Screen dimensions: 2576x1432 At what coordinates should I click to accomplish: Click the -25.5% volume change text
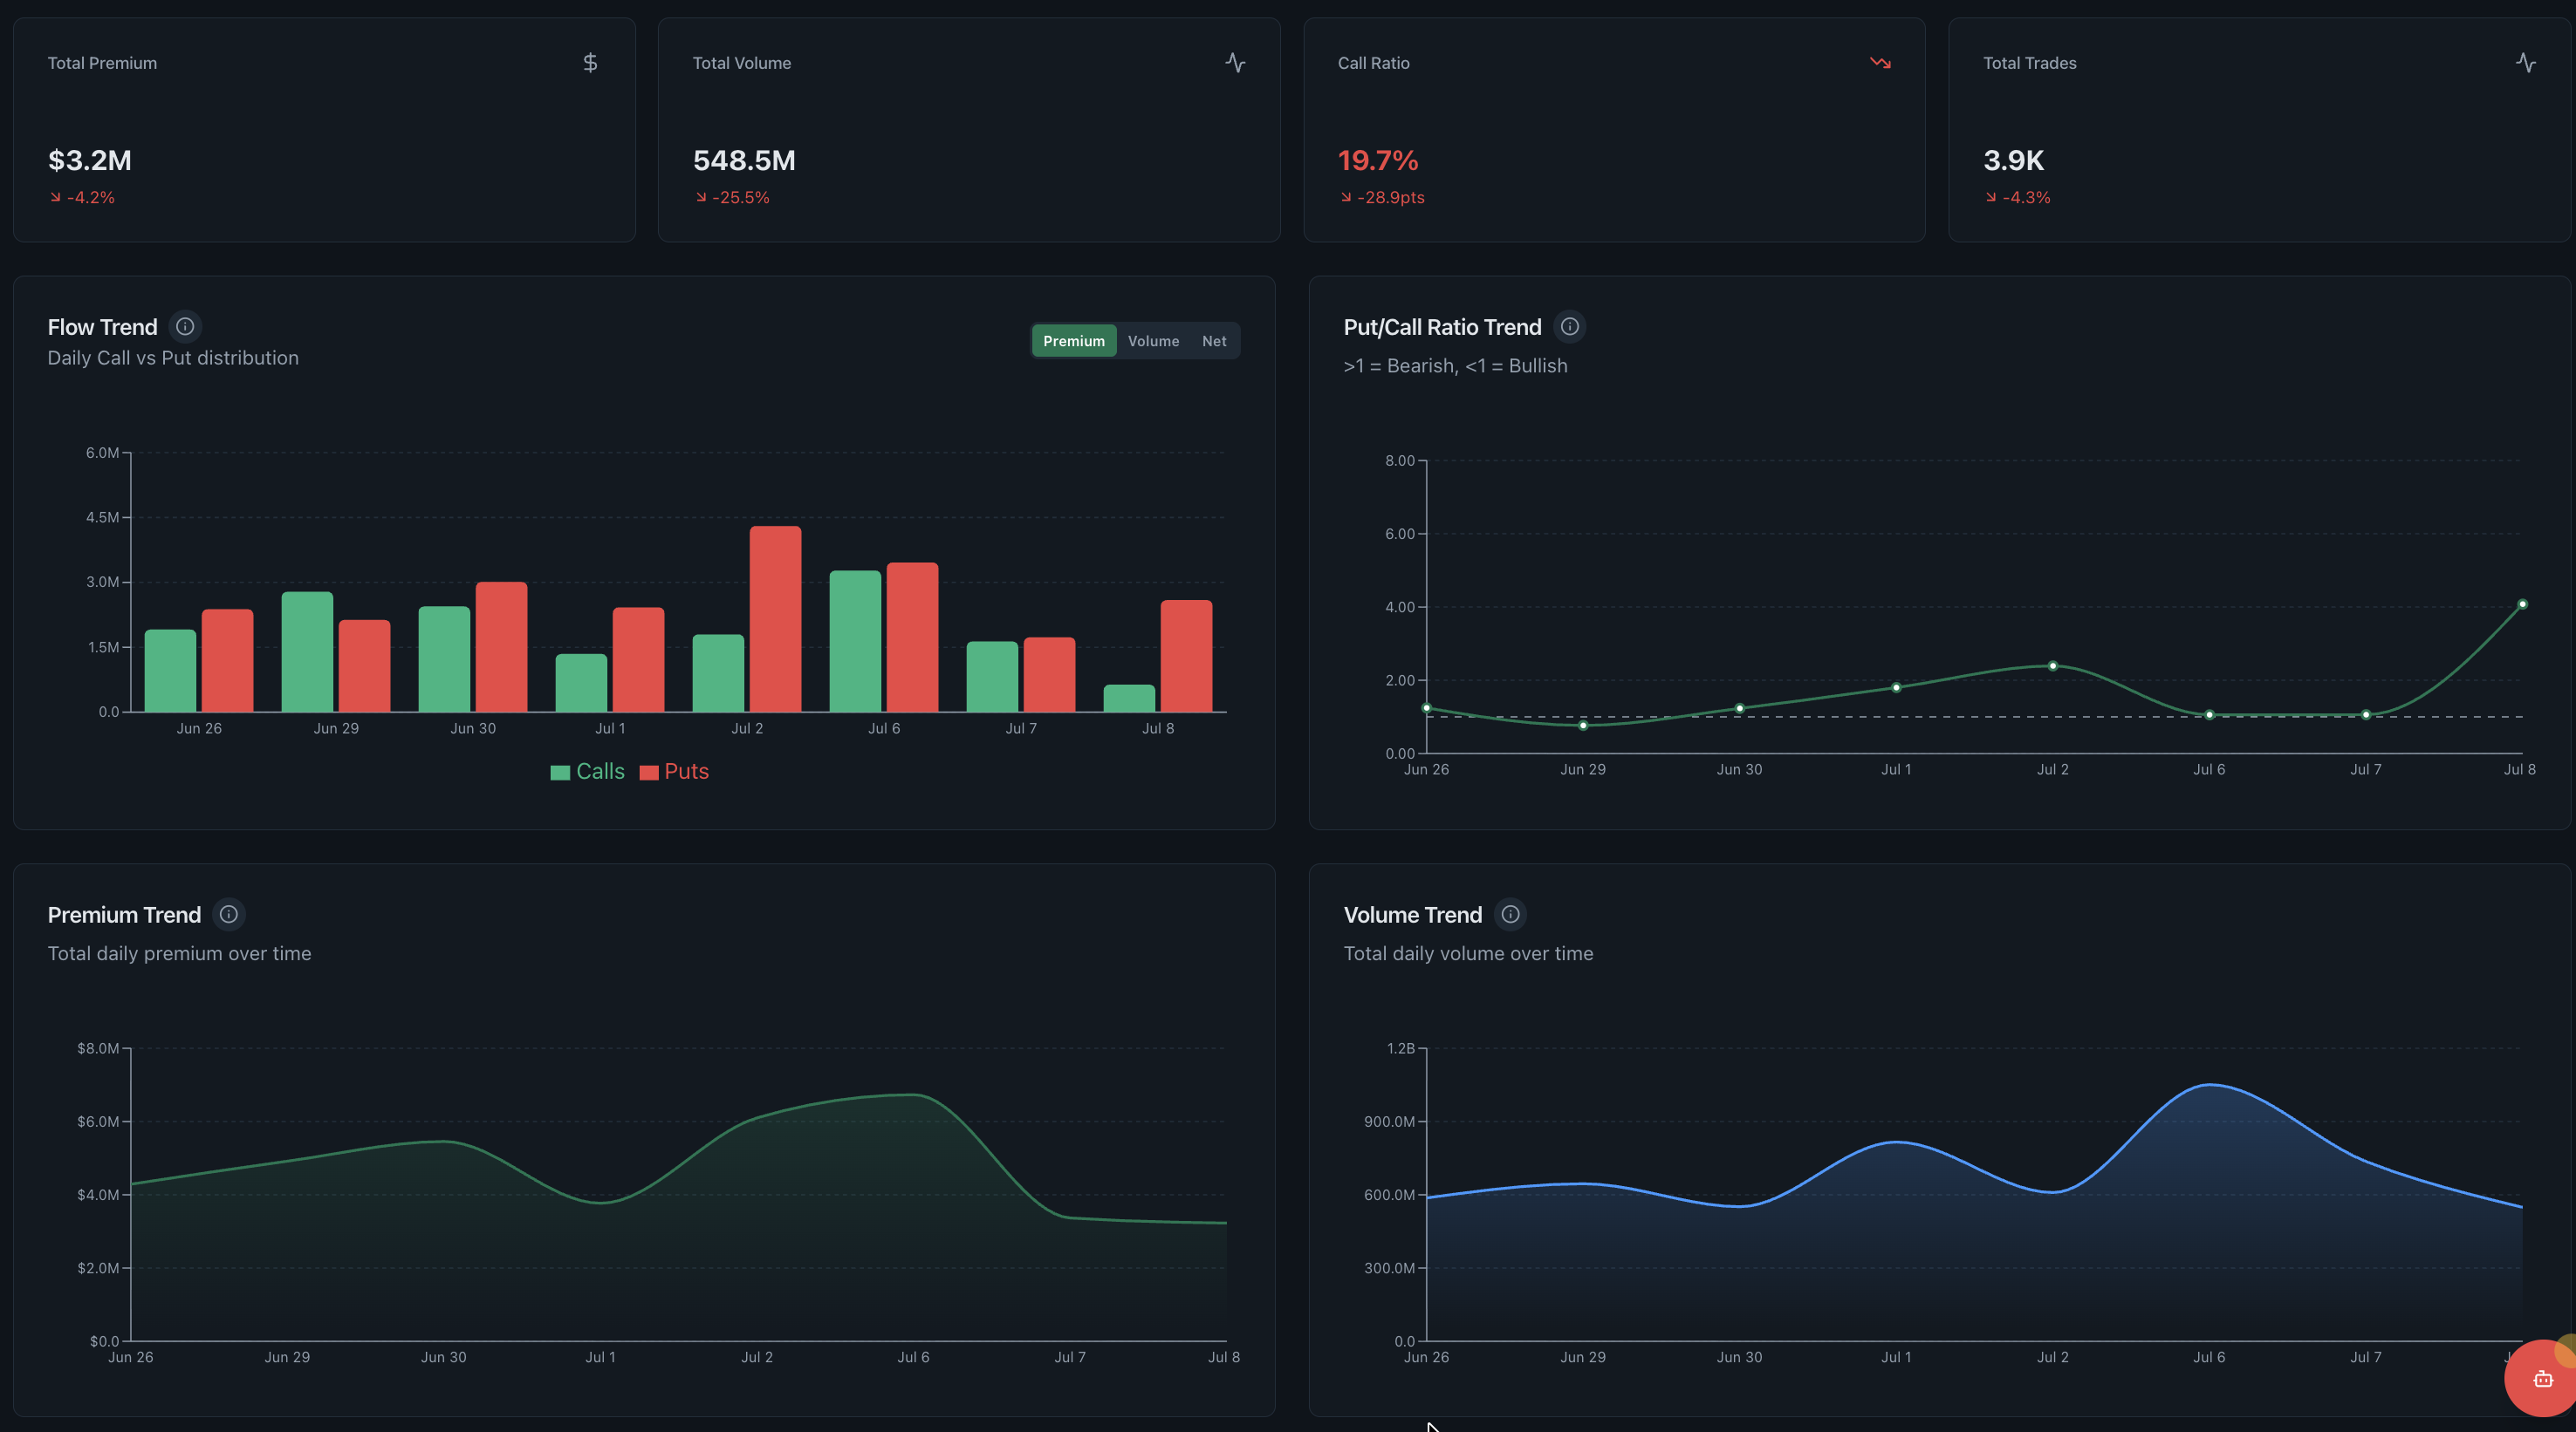click(741, 198)
